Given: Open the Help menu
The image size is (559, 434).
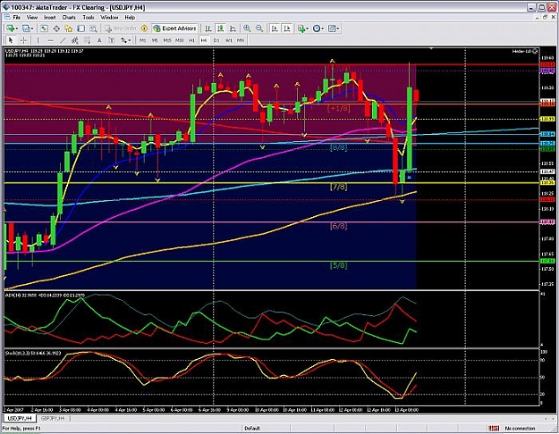Looking at the screenshot, I should click(x=130, y=17).
